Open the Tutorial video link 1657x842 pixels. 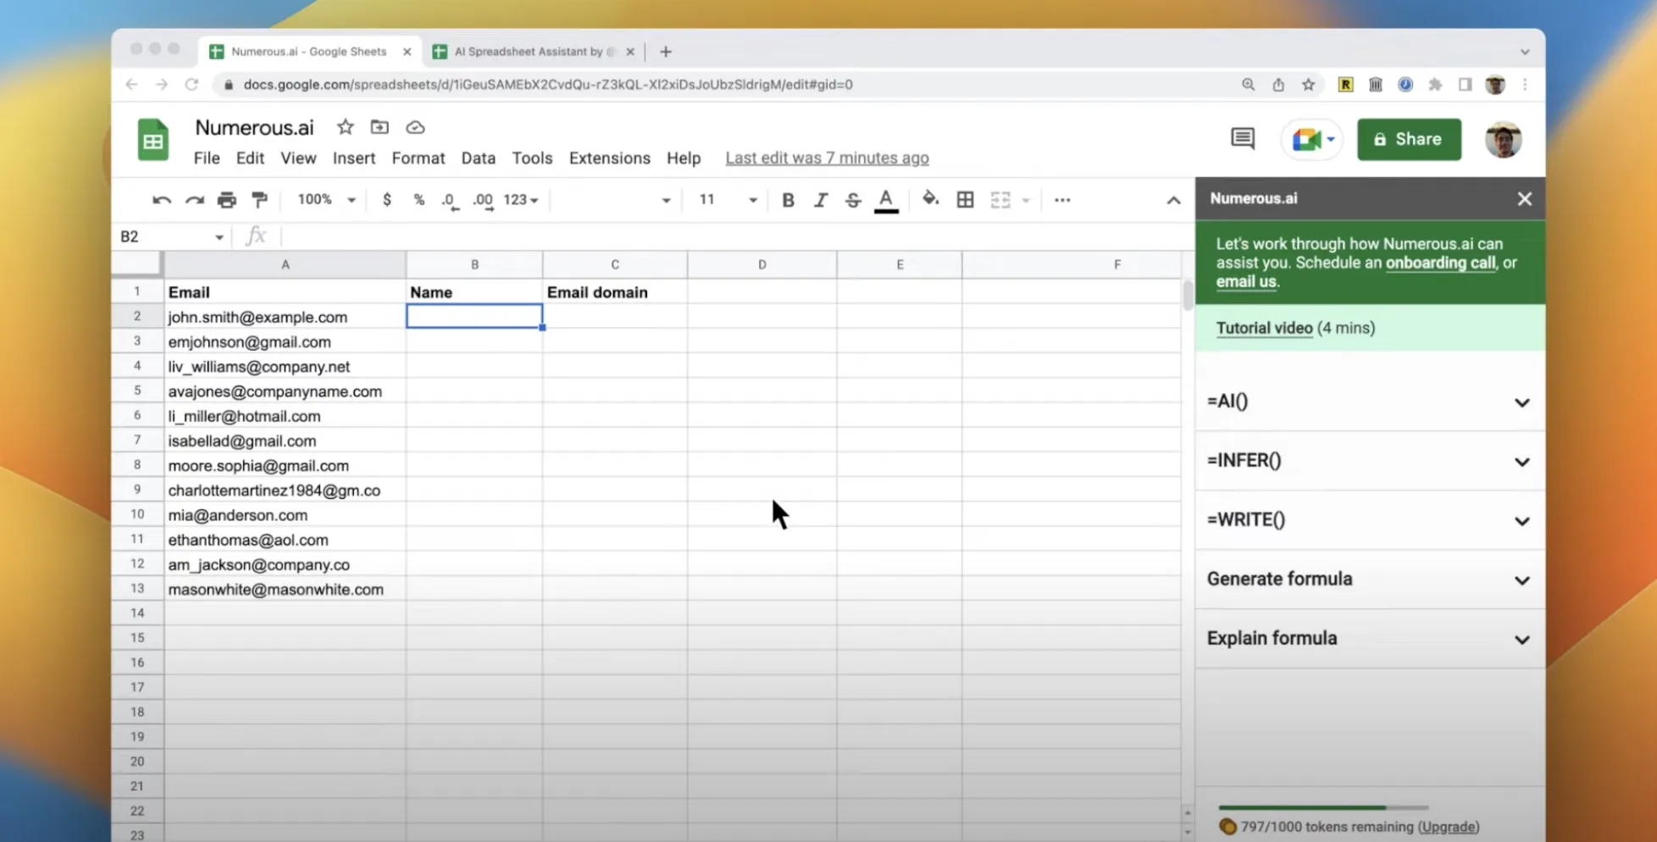(1264, 329)
